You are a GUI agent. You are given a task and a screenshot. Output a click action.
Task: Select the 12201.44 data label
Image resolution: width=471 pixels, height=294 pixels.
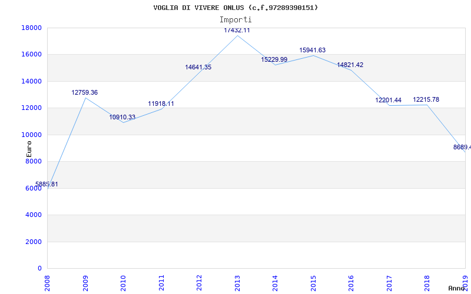click(x=388, y=100)
